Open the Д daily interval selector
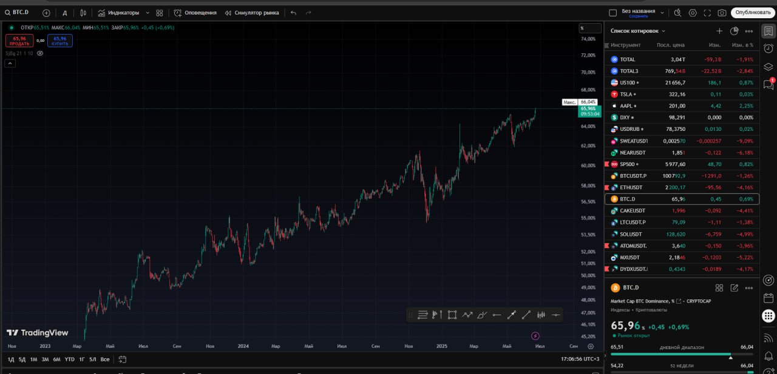The image size is (777, 374). (65, 12)
